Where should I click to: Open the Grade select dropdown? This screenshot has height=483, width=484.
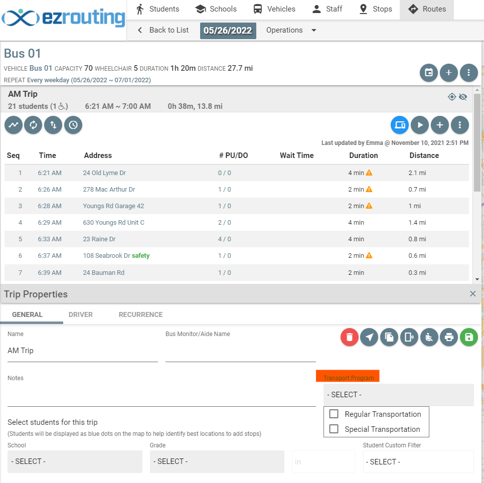[x=217, y=461]
